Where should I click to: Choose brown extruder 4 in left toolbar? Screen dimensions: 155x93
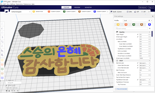2,74
